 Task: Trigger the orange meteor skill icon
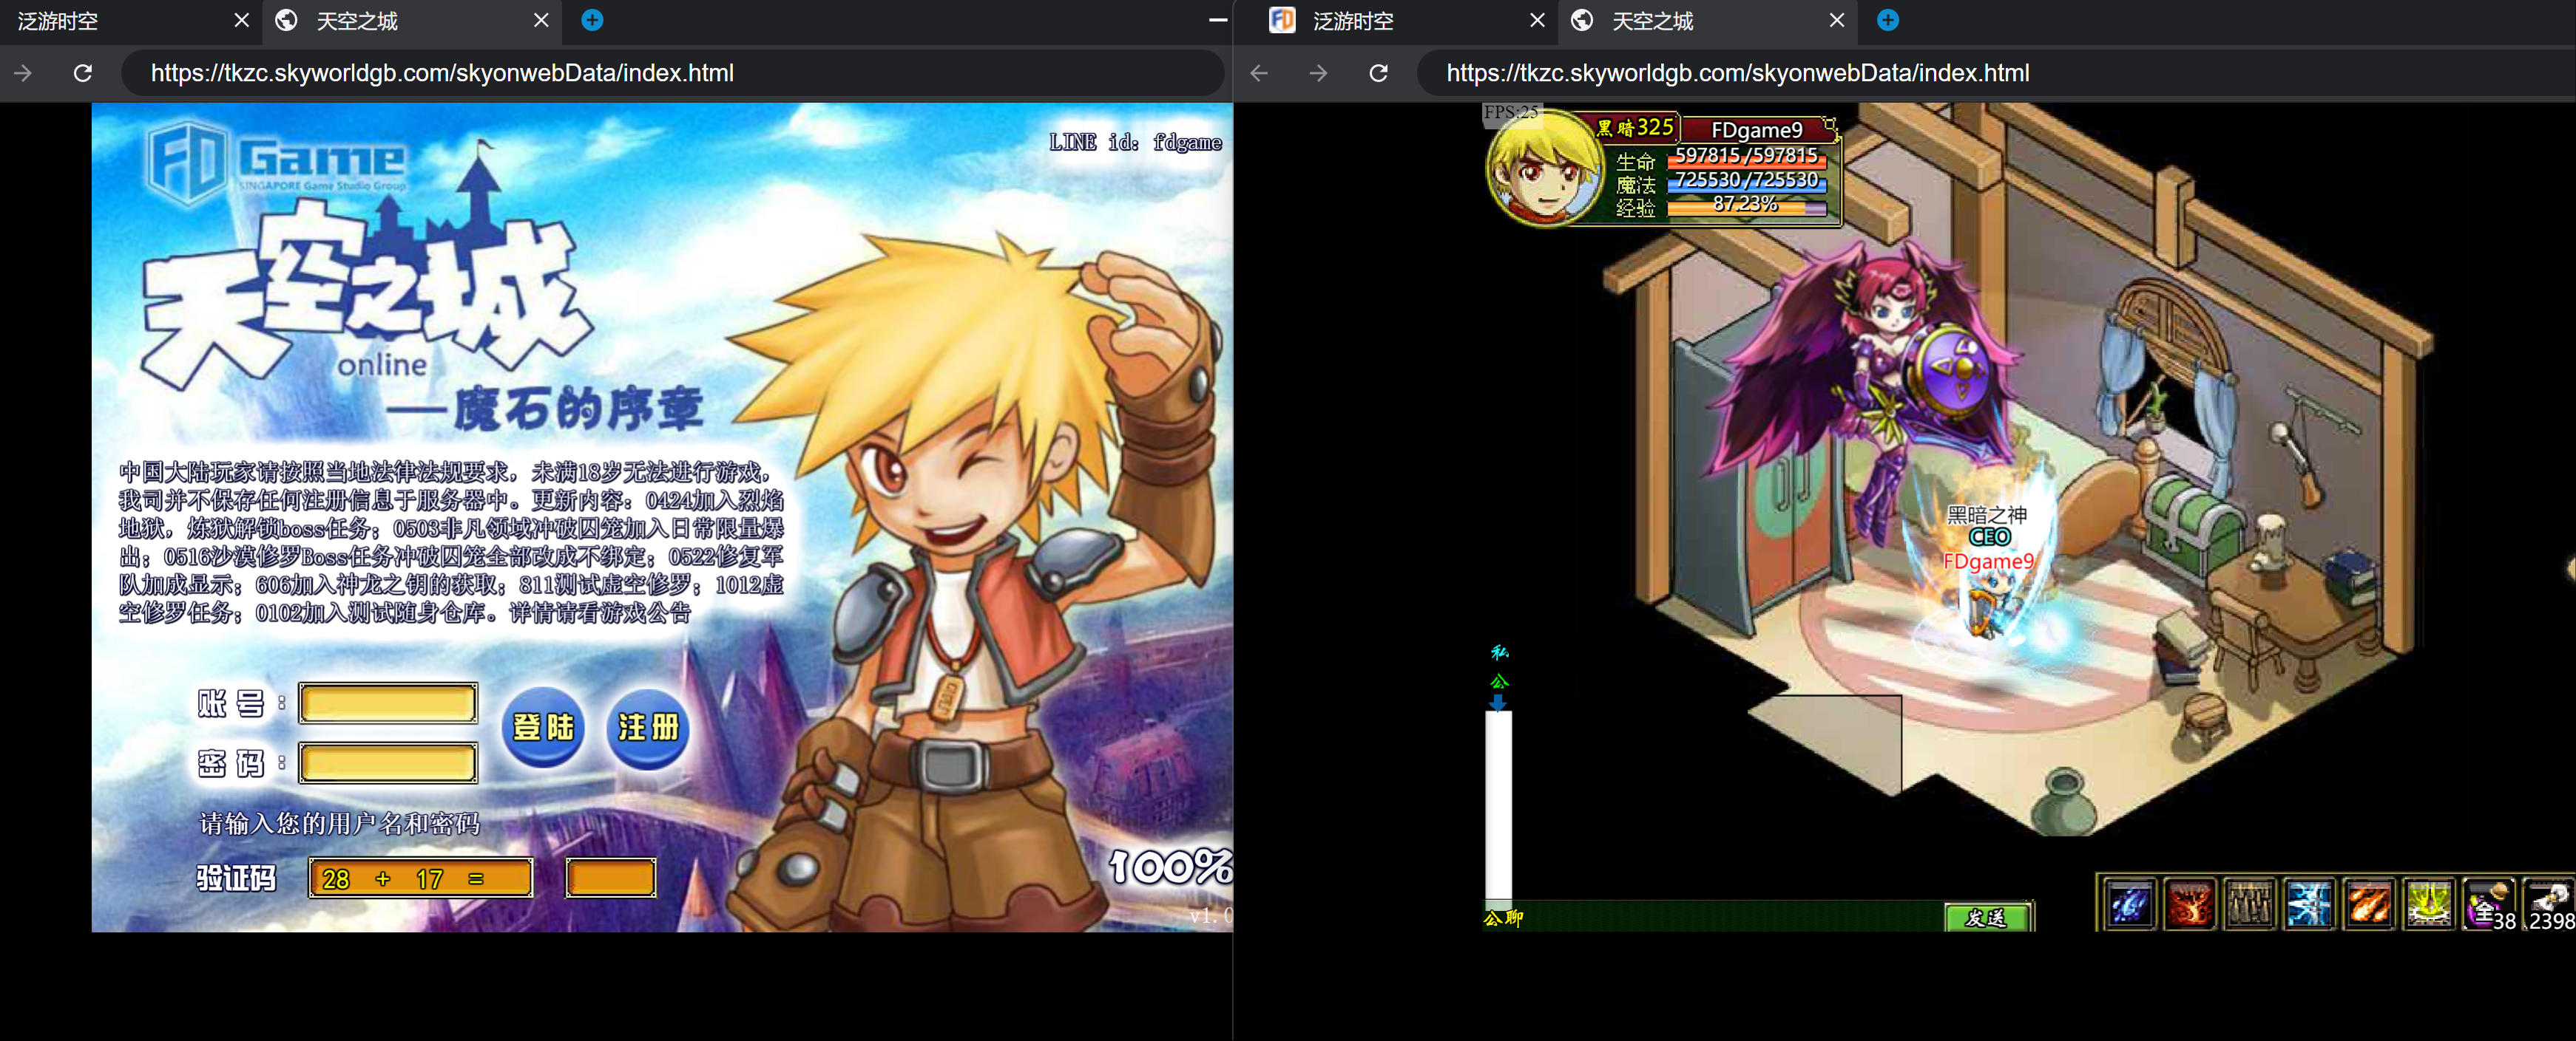(x=2369, y=905)
